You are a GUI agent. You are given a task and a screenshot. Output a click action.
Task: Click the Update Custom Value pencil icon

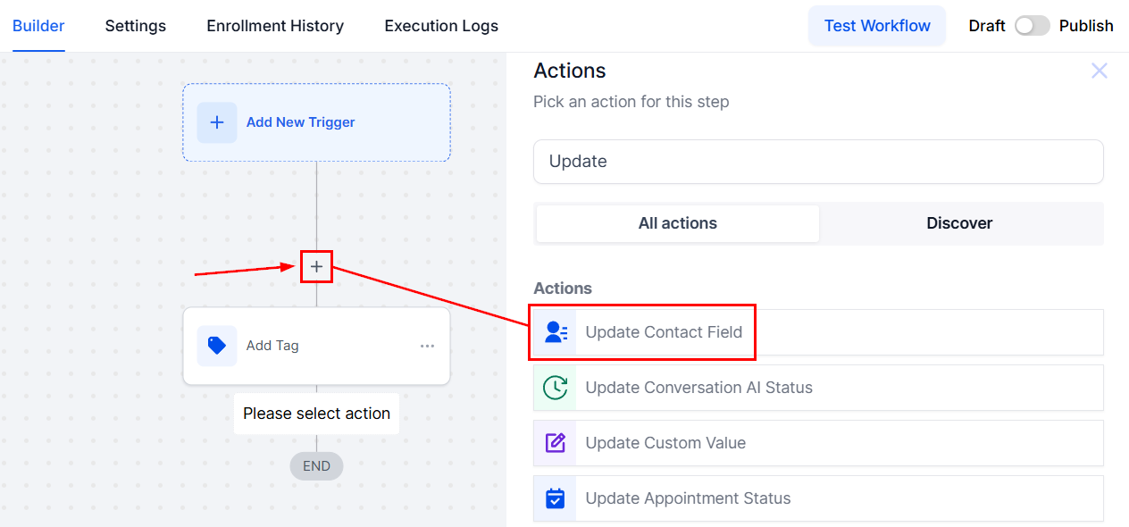[x=556, y=443]
